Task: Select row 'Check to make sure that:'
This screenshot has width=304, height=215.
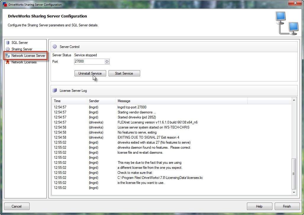Action: coord(172,173)
